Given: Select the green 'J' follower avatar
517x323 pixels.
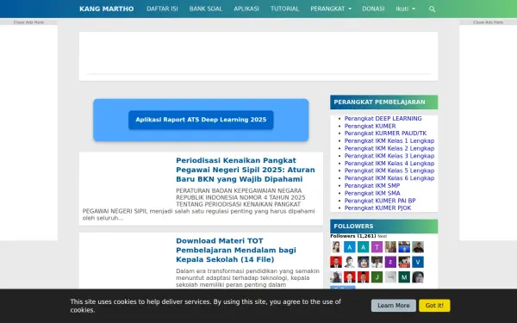Looking at the screenshot, I should (x=377, y=277).
